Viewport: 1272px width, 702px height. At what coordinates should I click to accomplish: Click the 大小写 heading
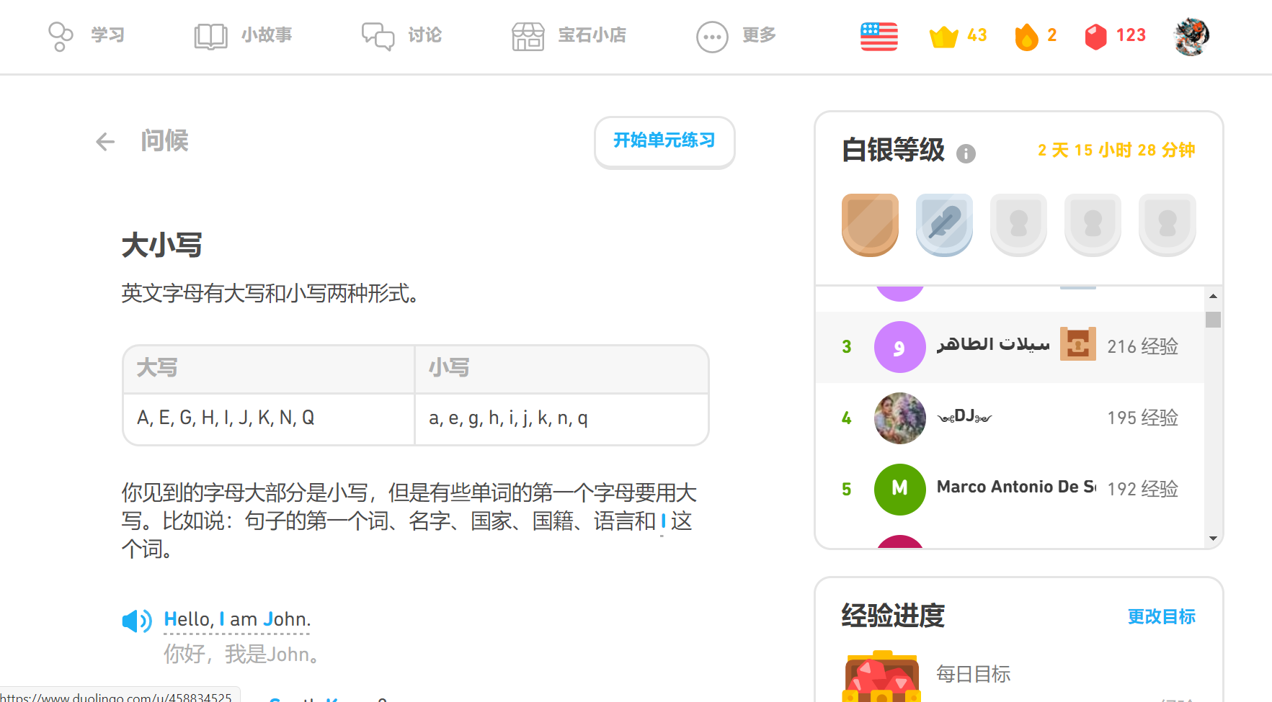coord(161,246)
